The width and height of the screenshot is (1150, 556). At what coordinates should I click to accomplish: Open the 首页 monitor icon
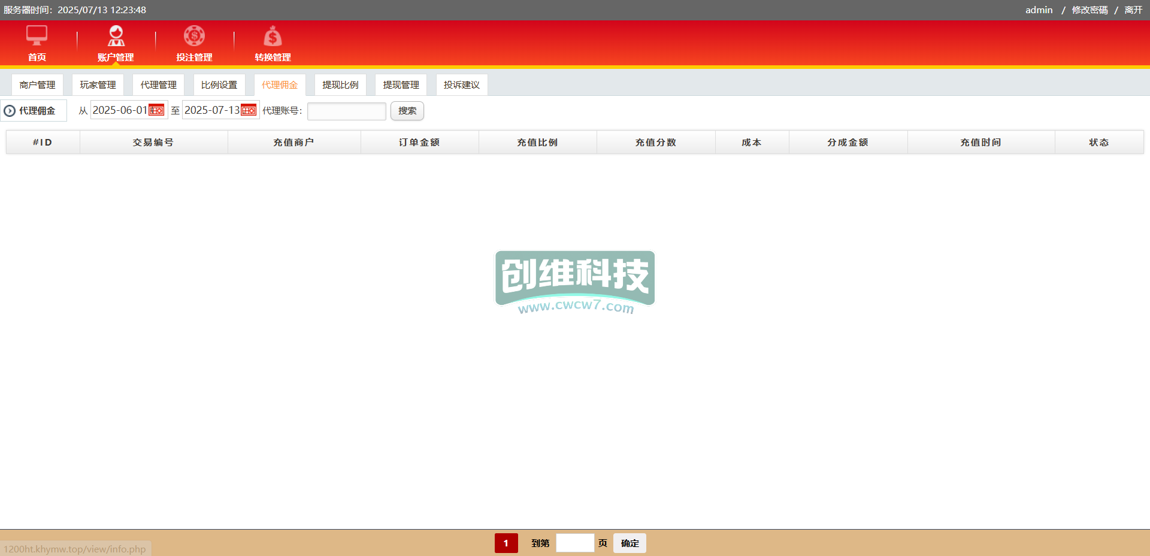(x=37, y=36)
